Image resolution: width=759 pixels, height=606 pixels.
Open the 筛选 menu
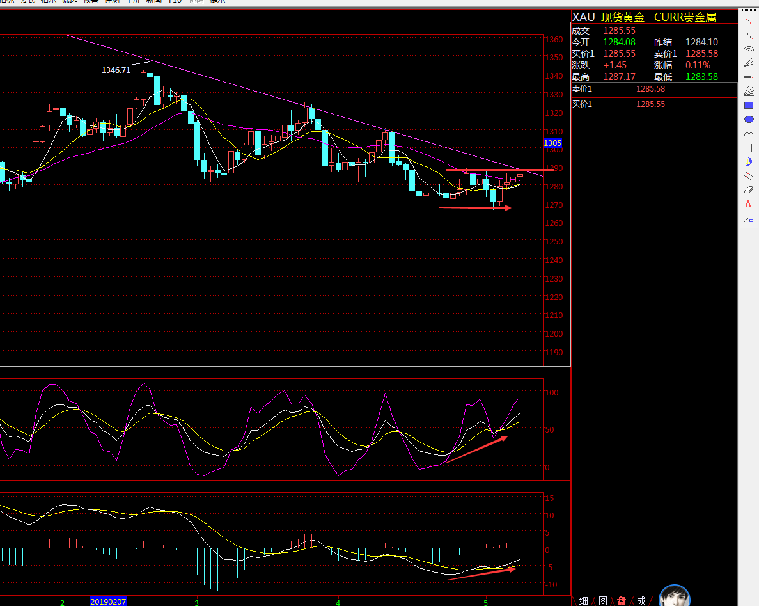click(x=70, y=1)
